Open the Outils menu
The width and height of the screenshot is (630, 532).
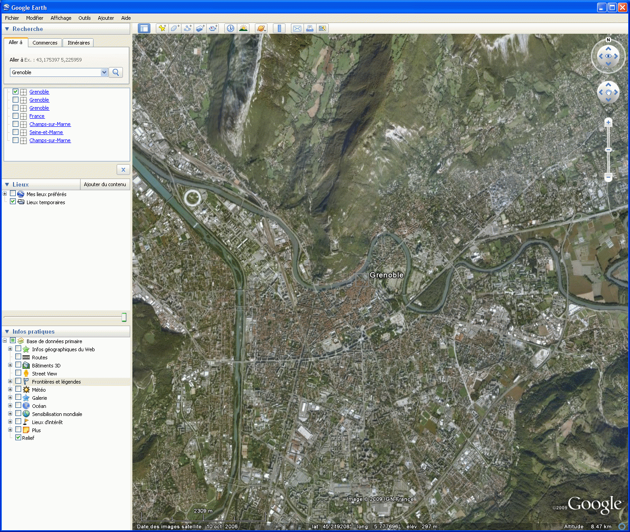[x=85, y=18]
